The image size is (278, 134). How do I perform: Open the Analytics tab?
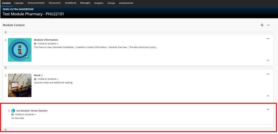[x=99, y=3]
